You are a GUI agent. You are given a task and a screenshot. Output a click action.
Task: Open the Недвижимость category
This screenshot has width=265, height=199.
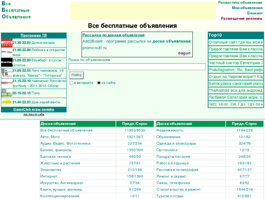tap(170, 130)
